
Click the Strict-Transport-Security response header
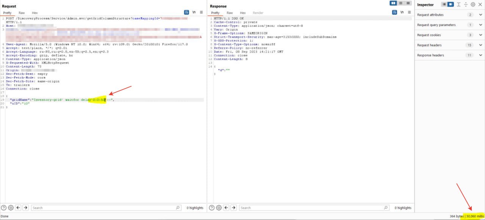point(275,37)
